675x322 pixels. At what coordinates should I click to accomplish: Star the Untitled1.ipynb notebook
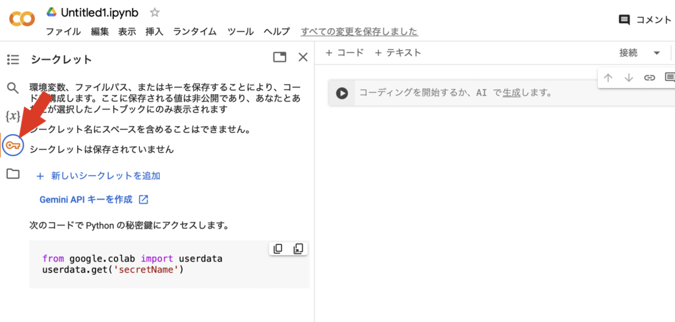155,13
